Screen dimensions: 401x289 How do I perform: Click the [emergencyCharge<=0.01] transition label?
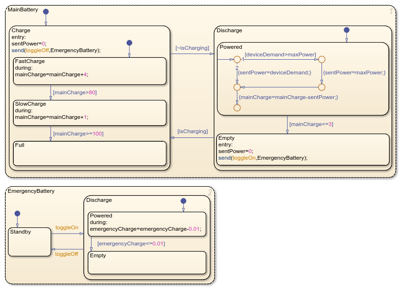tap(131, 244)
